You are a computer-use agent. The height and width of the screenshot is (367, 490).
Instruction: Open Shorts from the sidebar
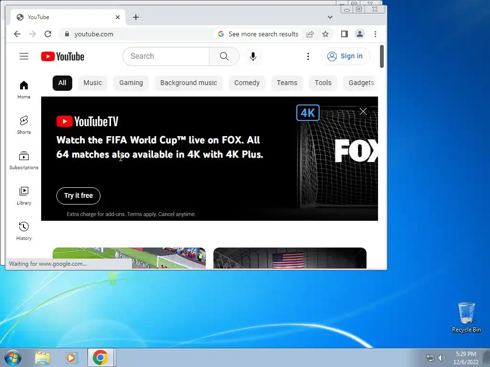(x=24, y=125)
